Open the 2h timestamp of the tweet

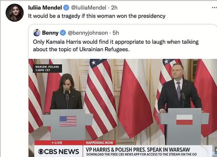click(114, 8)
